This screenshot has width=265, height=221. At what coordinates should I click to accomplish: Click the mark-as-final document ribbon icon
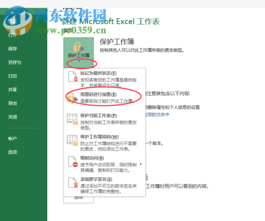(73, 77)
